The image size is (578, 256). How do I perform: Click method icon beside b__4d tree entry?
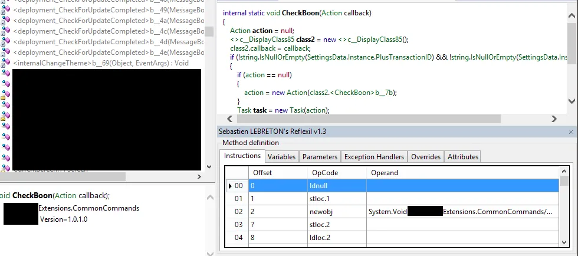[6, 42]
